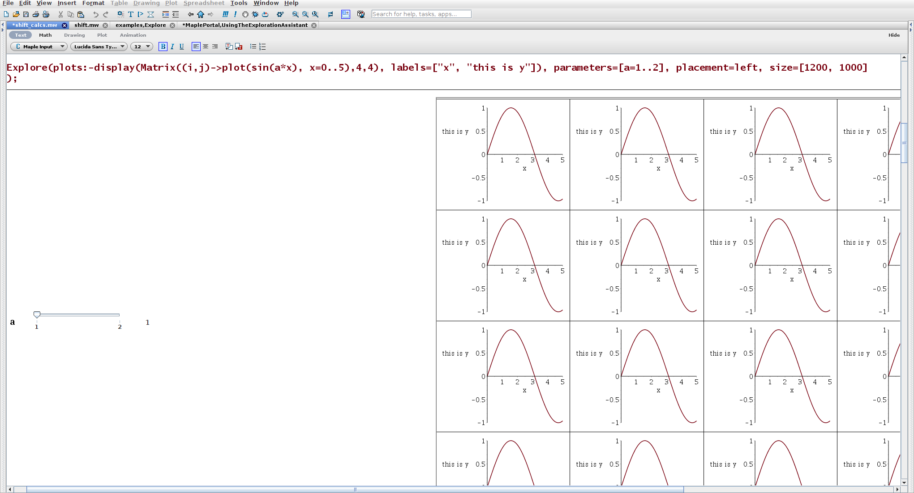Restart Maple server icon
Viewport: 914px width, 493px height.
click(x=265, y=14)
